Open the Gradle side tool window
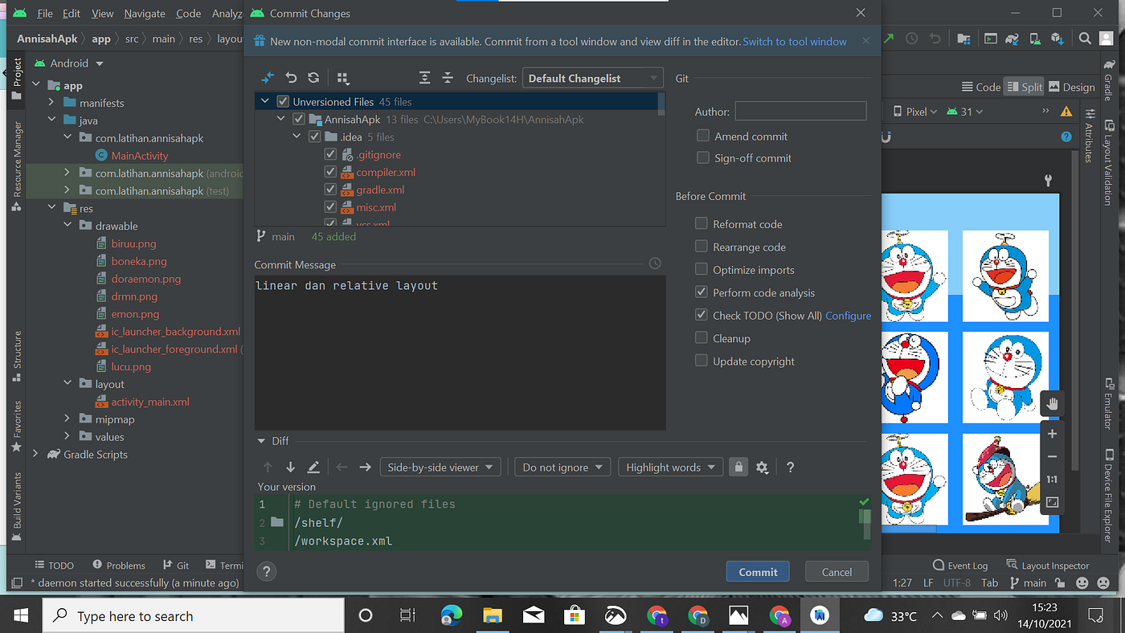1125x633 pixels. [1108, 79]
